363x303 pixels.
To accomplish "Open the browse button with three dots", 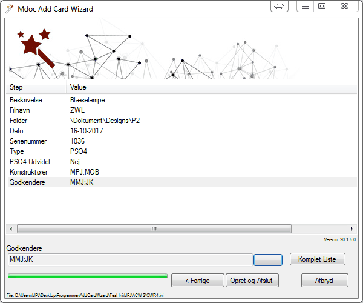I will pyautogui.click(x=267, y=259).
